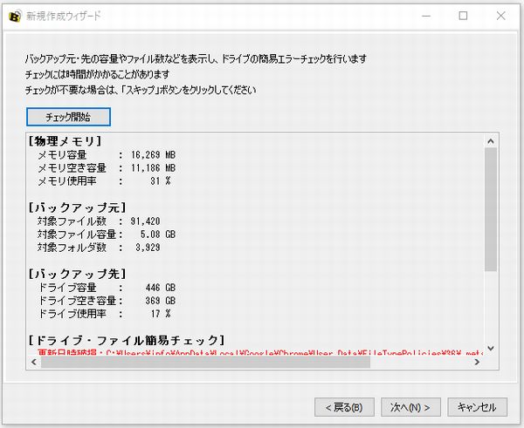Click the ドライブ空き容量 value 369 GB
The image size is (524, 428).
(x=161, y=301)
